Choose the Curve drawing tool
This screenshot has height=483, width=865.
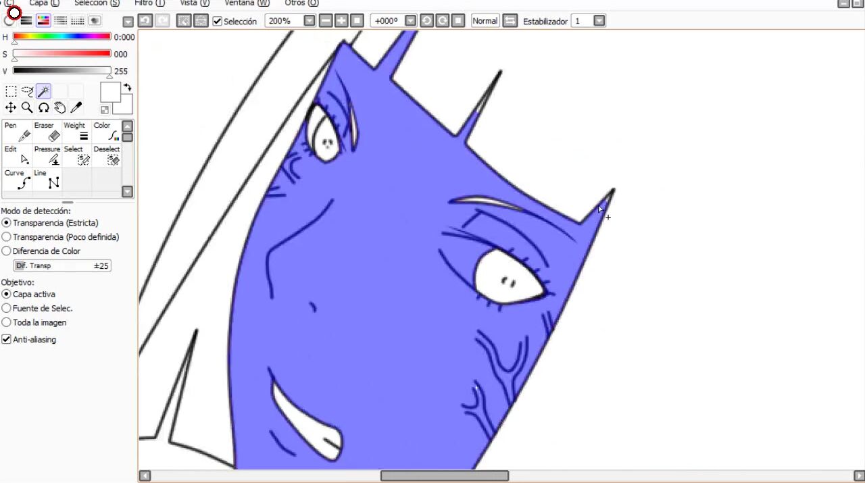coord(18,180)
